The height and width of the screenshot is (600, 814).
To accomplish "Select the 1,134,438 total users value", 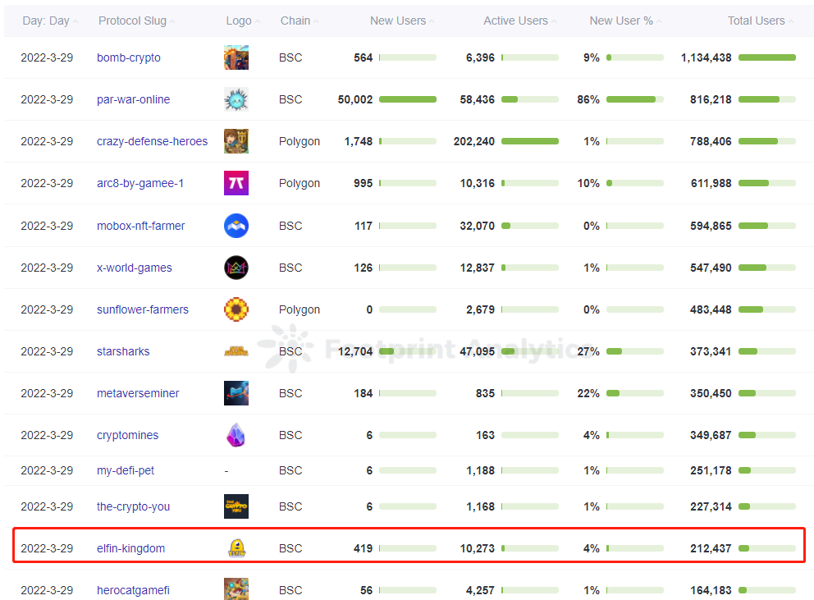I will point(706,57).
